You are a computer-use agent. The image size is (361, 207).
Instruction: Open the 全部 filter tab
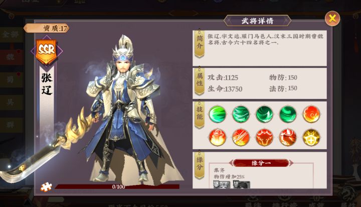click(11, 35)
